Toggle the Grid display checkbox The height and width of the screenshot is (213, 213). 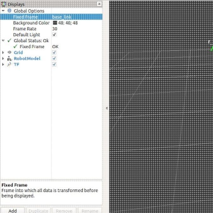tap(54, 52)
